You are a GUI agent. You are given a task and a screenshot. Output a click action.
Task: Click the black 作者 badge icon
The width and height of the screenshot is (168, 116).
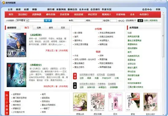75,86
